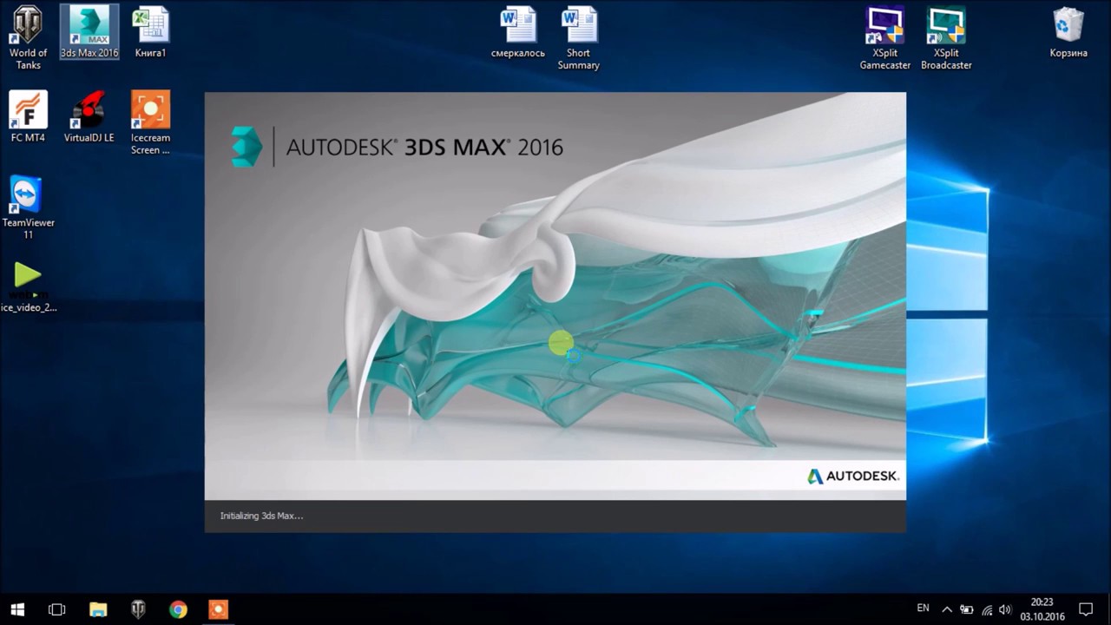The height and width of the screenshot is (625, 1111).
Task: Open the clock and date flyout
Action: (1042, 609)
